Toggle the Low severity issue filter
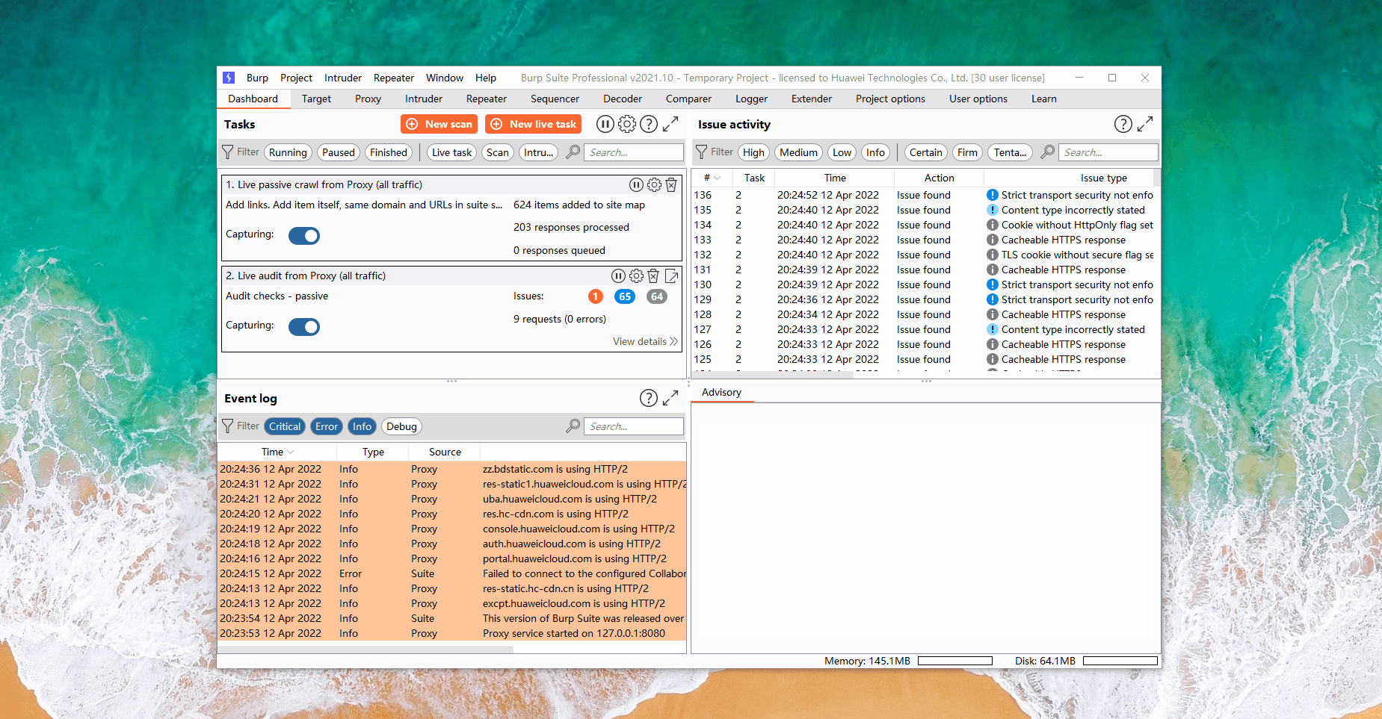This screenshot has height=719, width=1382. tap(842, 152)
